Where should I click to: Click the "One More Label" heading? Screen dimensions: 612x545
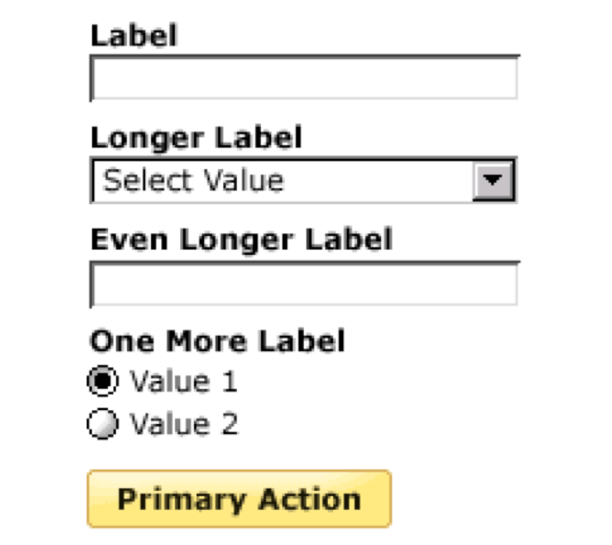tap(217, 341)
